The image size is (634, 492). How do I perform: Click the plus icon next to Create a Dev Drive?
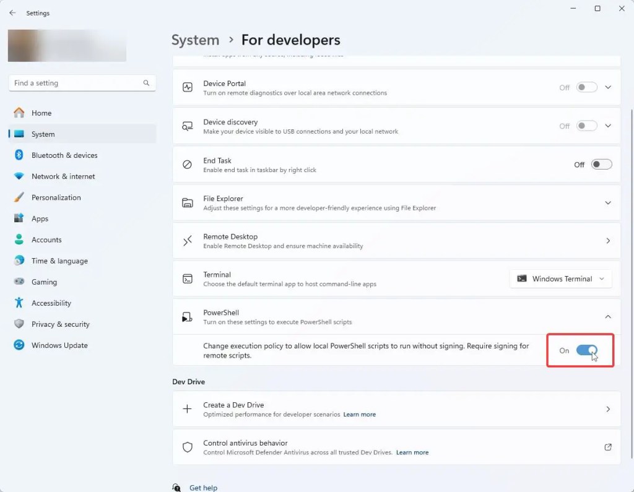pos(188,409)
